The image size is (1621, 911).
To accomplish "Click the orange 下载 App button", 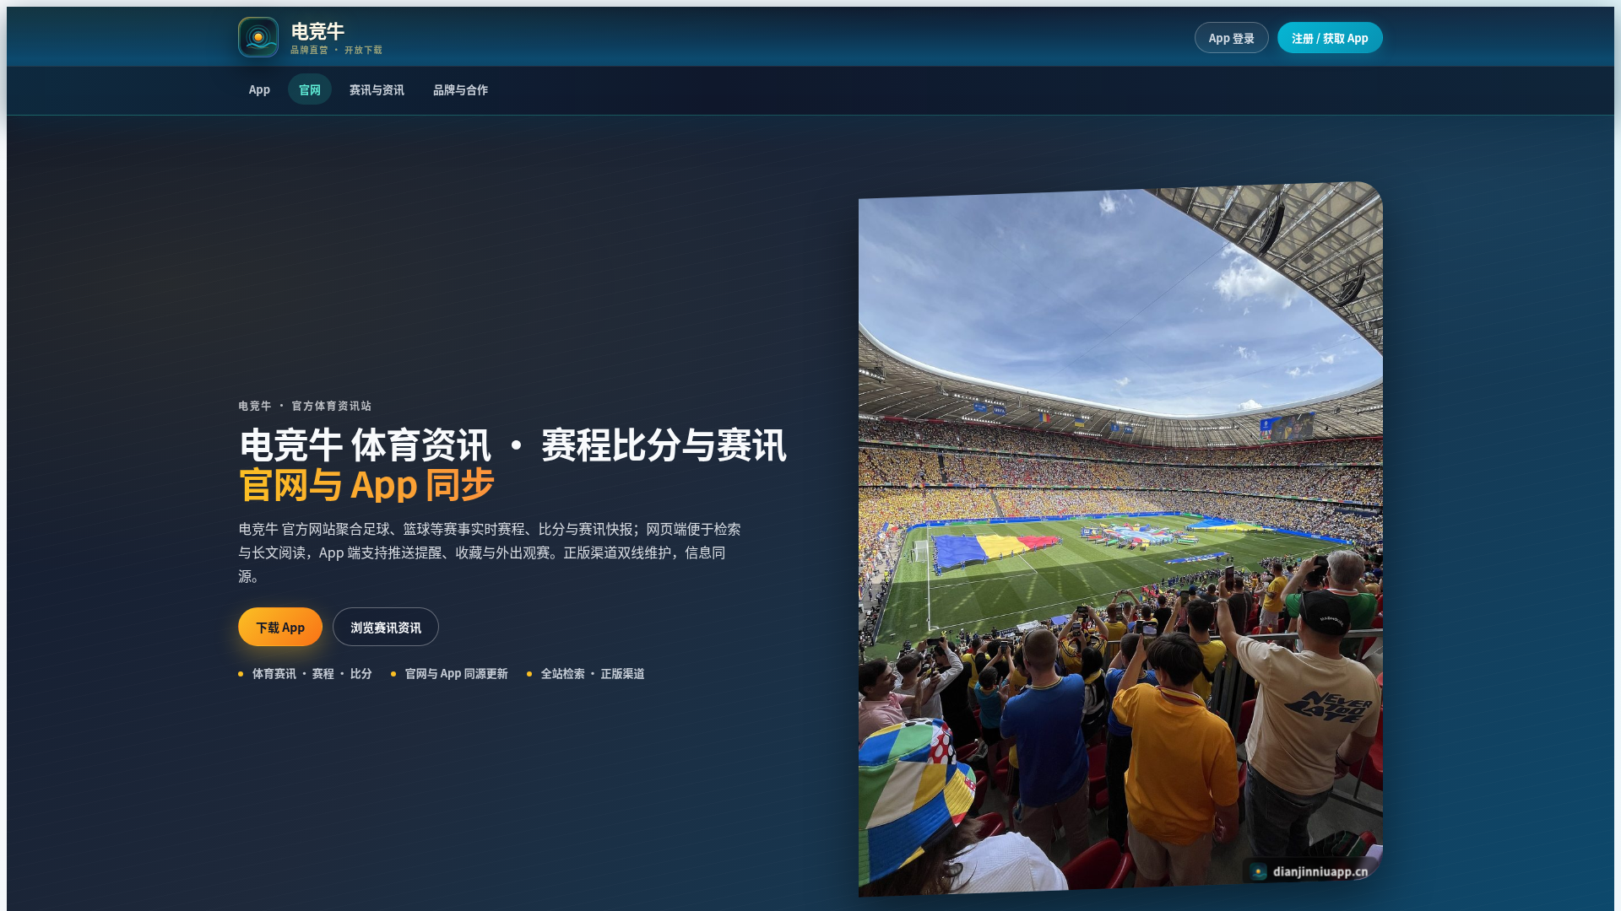I will coord(280,627).
